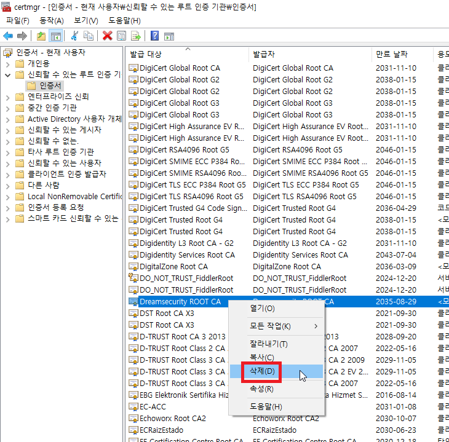Click the 2016-08-14 expiration date cell

[396, 395]
